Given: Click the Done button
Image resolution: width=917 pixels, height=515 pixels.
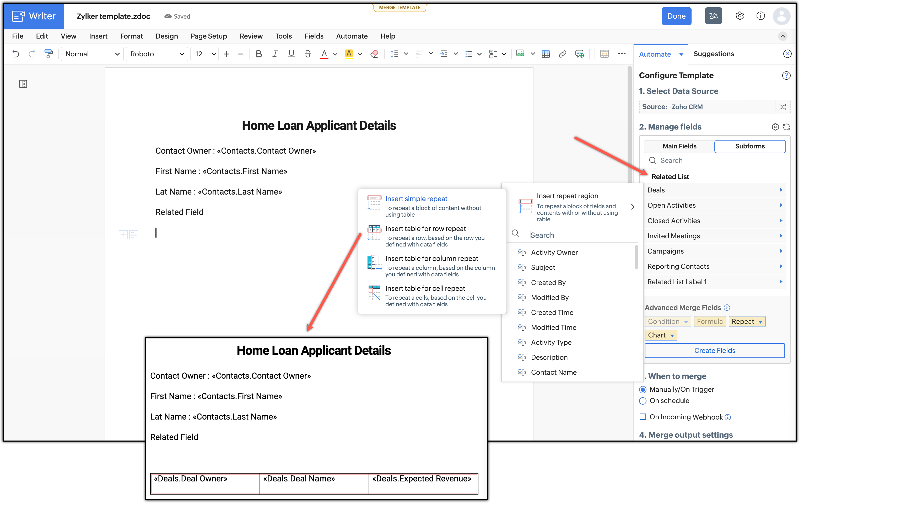Looking at the screenshot, I should tap(676, 16).
